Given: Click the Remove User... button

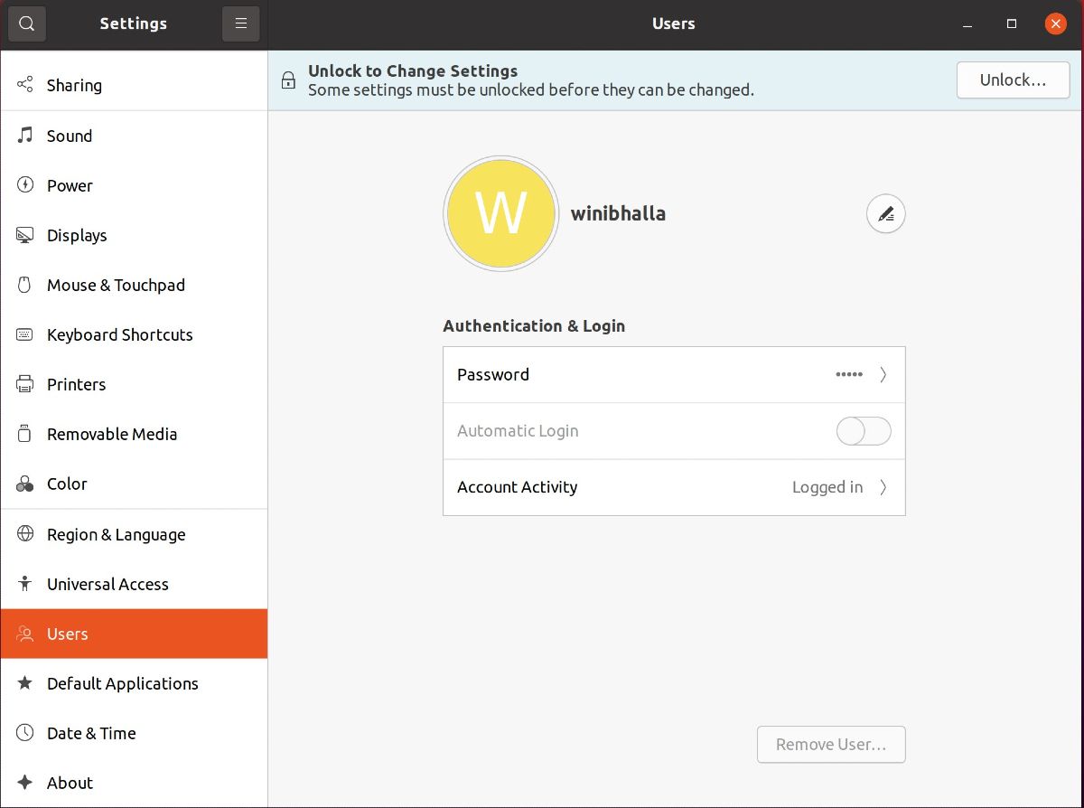Looking at the screenshot, I should pos(830,745).
